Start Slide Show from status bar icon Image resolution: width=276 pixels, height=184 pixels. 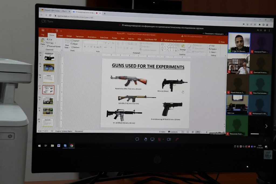(198, 132)
